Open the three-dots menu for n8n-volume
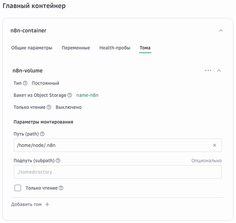Image resolution: width=236 pixels, height=223 pixels. coord(208,71)
